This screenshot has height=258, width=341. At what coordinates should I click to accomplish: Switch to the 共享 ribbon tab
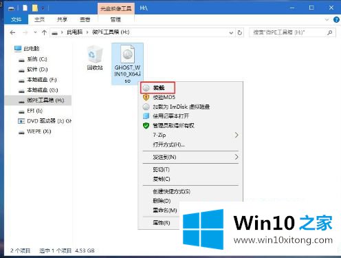tap(62, 20)
